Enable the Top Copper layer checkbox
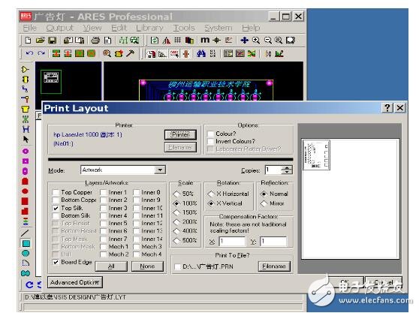 coord(56,192)
